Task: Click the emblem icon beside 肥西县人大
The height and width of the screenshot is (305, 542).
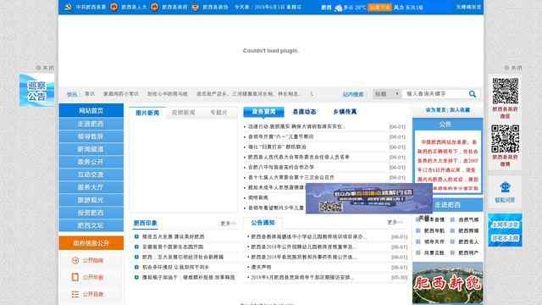Action: point(113,7)
